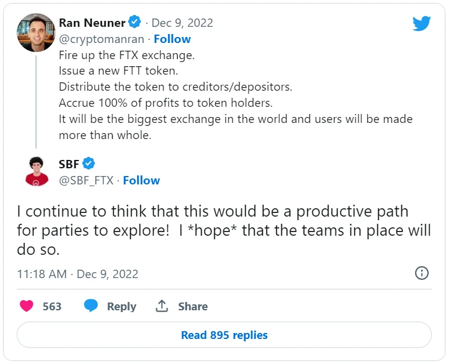
Task: Open Ran Neuner's display name
Action: (x=92, y=23)
